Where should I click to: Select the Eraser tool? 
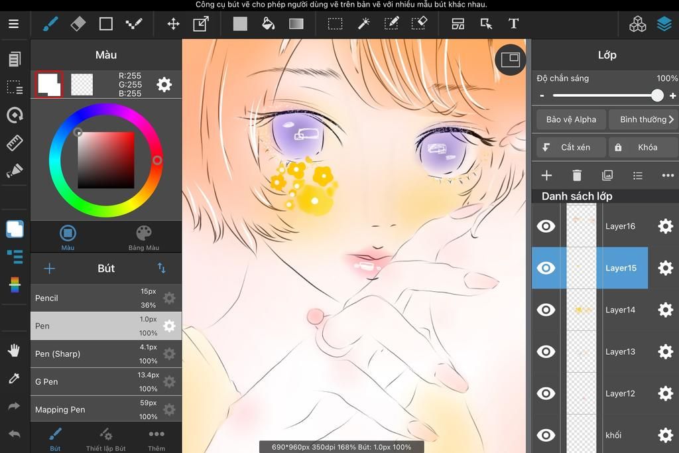click(x=78, y=24)
